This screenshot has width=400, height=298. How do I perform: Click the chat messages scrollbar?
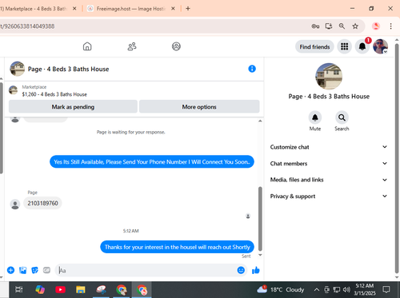[260, 219]
